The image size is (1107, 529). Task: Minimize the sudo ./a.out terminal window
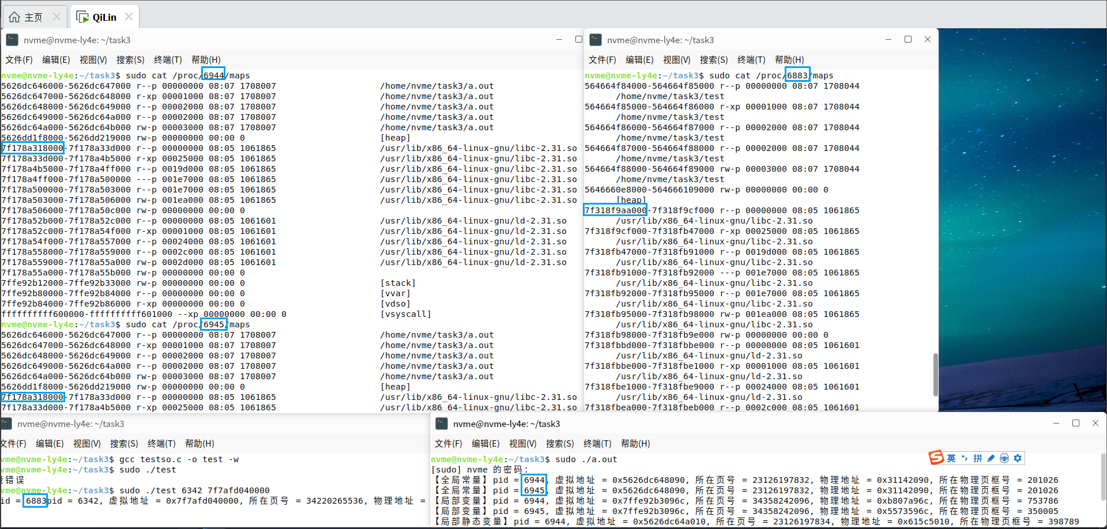click(x=1056, y=423)
